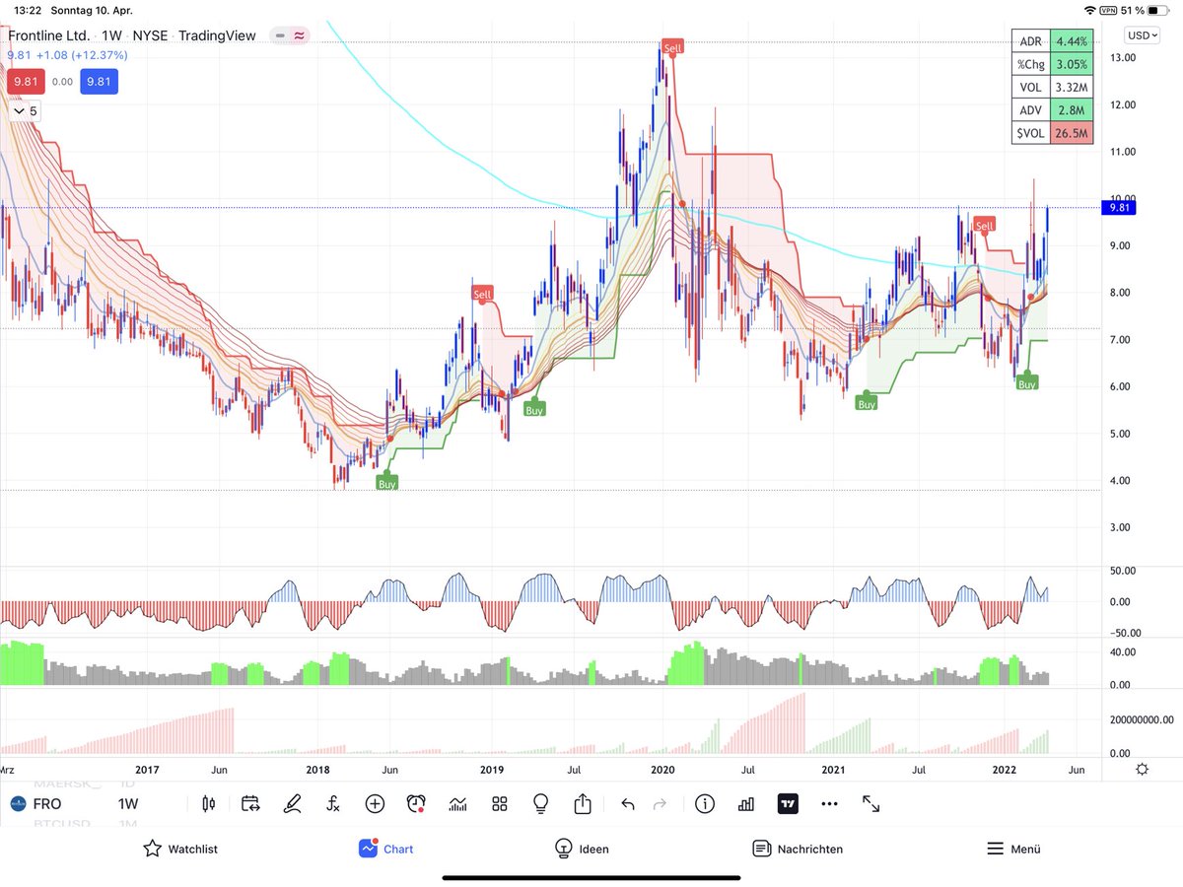Image resolution: width=1183 pixels, height=887 pixels.
Task: Open the four-squares layout icon
Action: [x=499, y=804]
